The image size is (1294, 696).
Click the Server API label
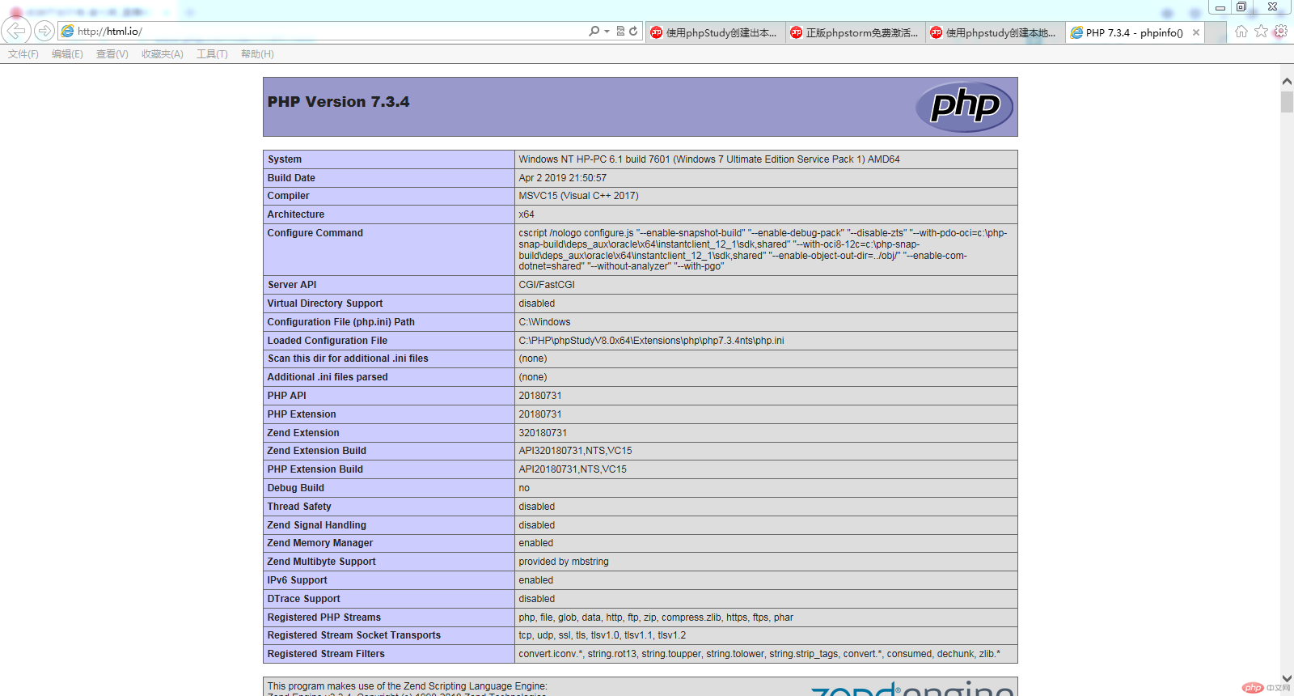point(292,285)
